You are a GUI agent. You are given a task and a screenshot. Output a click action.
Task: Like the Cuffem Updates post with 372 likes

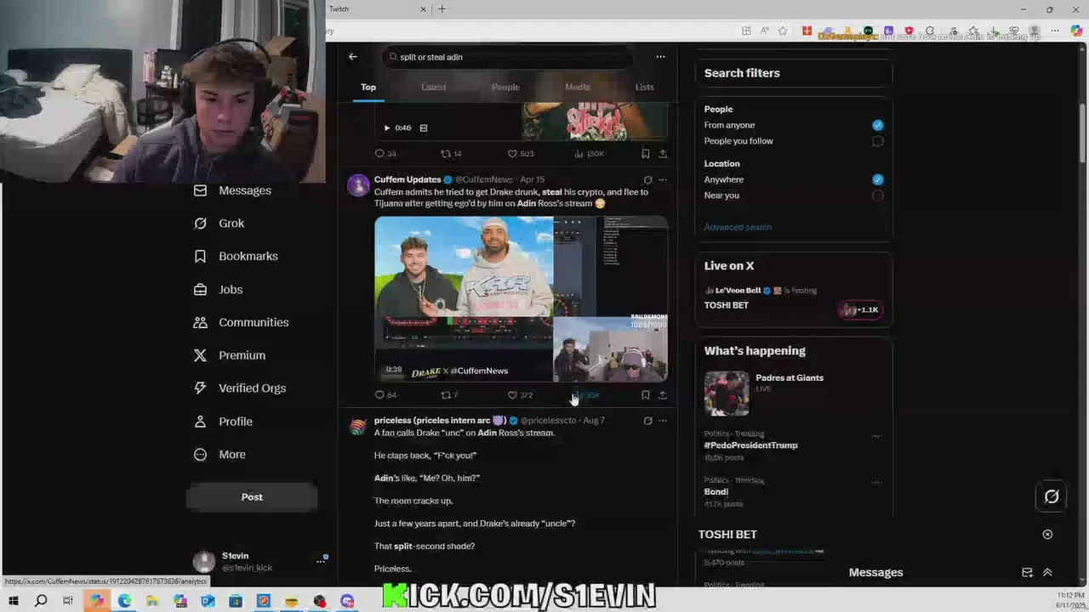[x=520, y=395]
